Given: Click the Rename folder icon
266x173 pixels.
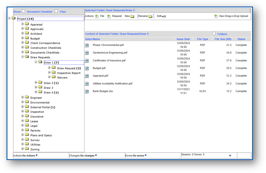Looking at the screenshot, I should coord(151,16).
